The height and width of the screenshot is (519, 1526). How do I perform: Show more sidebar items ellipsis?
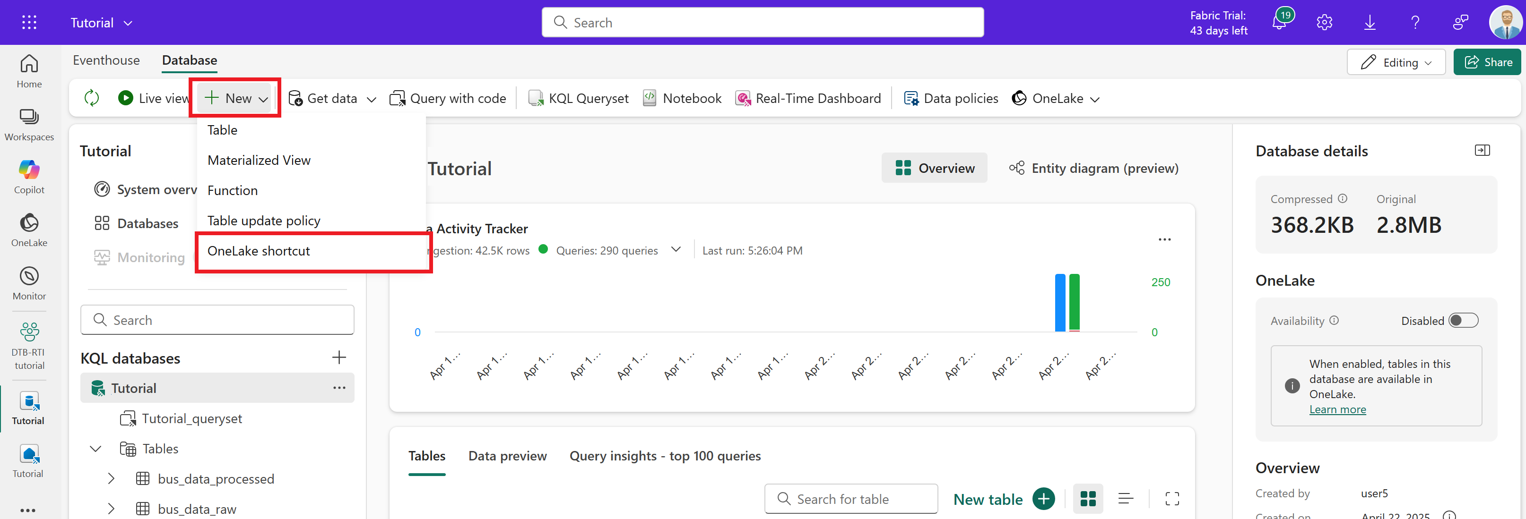(x=28, y=510)
